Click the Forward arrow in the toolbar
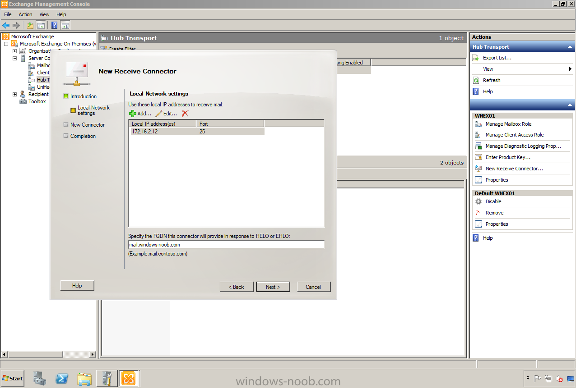This screenshot has height=388, width=576. [x=16, y=25]
